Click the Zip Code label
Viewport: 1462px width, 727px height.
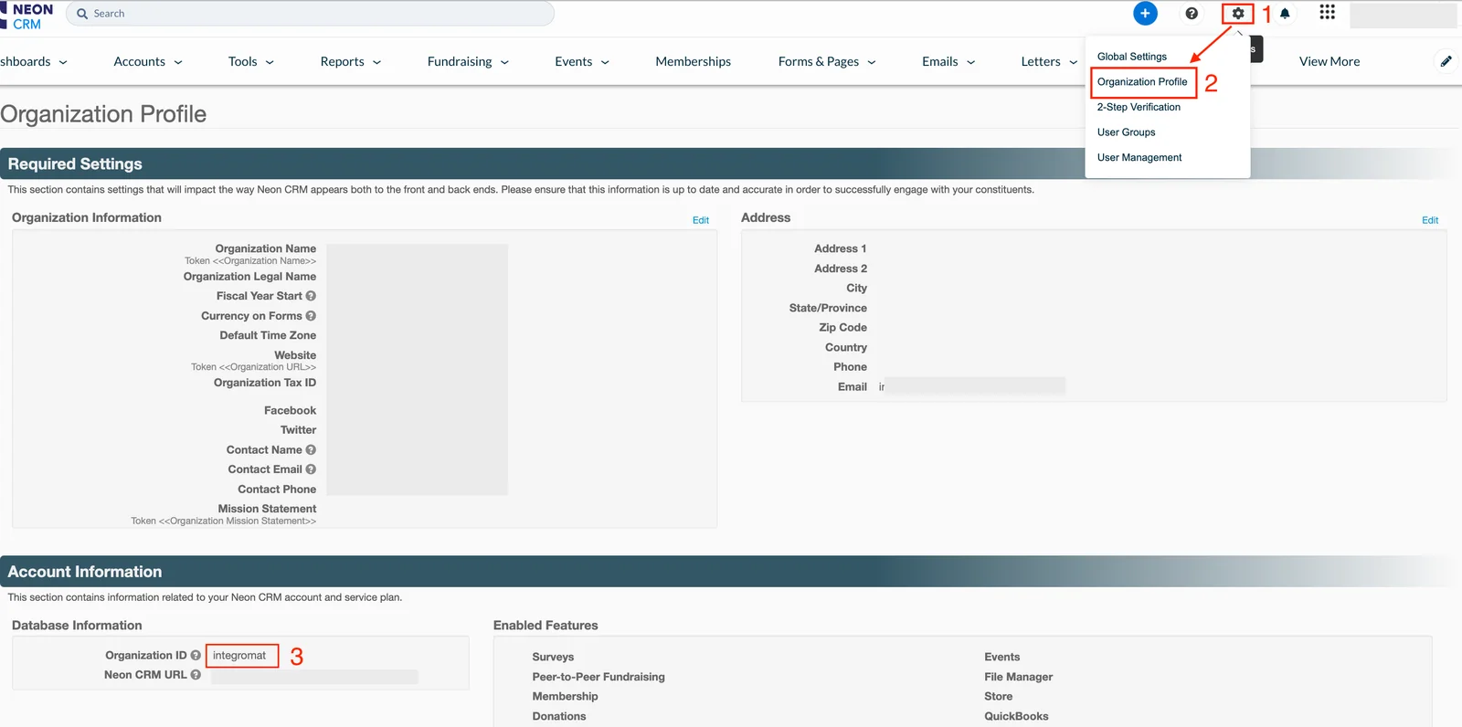(842, 328)
